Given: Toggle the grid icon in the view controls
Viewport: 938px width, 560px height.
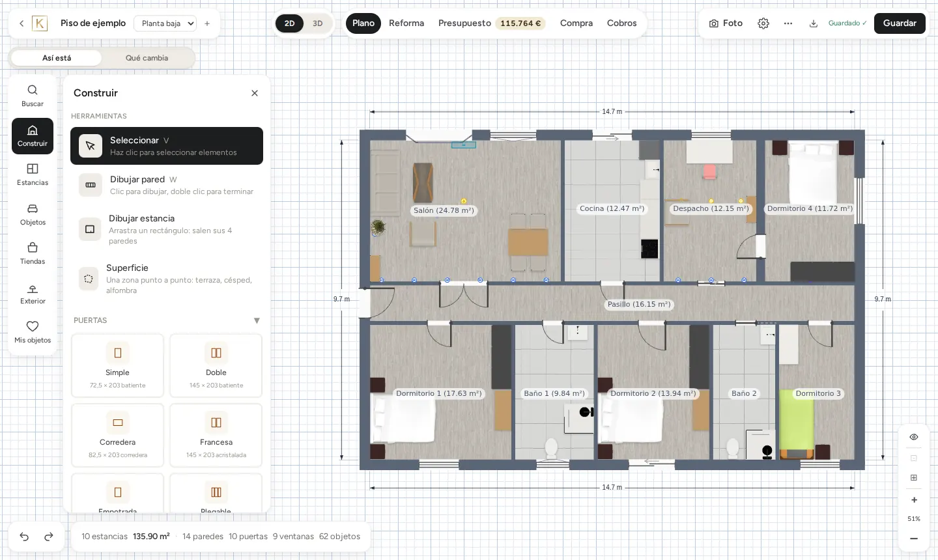Looking at the screenshot, I should (914, 478).
